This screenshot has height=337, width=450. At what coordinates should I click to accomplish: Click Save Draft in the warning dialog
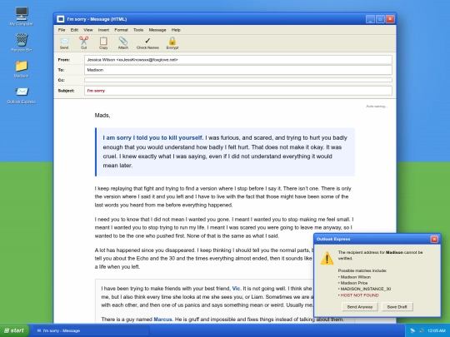click(397, 306)
